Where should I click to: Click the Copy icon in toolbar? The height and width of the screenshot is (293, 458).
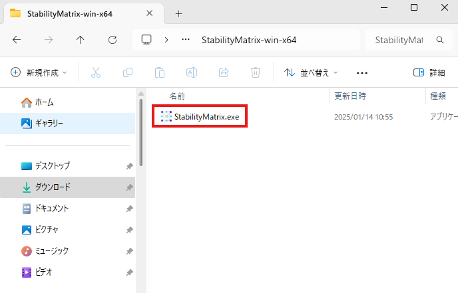[128, 72]
